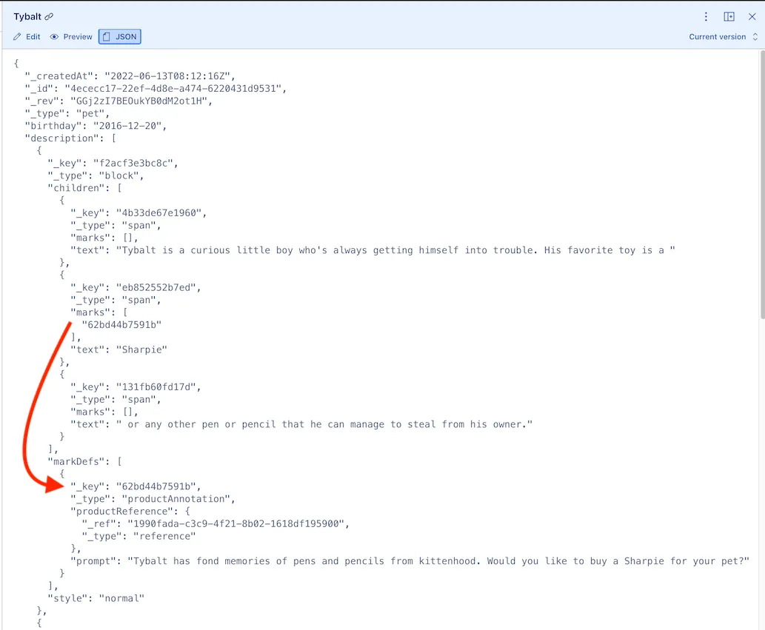This screenshot has width=765, height=630.
Task: Click the pencil icon on the Edit tab
Action: pyautogui.click(x=17, y=36)
